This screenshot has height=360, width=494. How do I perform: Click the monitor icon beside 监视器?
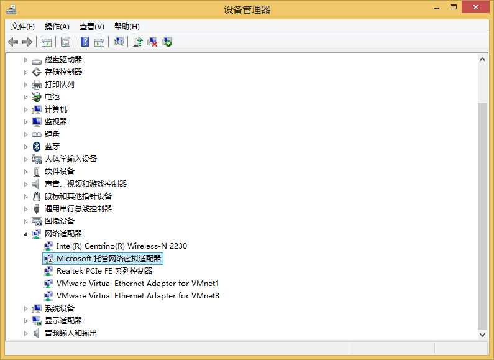point(37,122)
